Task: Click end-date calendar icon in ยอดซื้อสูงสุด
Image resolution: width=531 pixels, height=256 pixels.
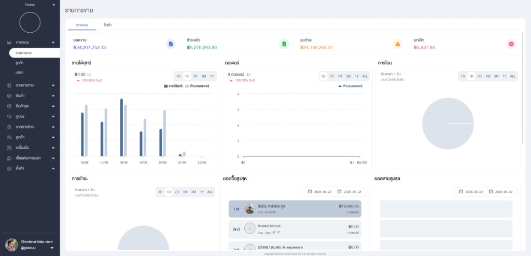Action: [339, 192]
